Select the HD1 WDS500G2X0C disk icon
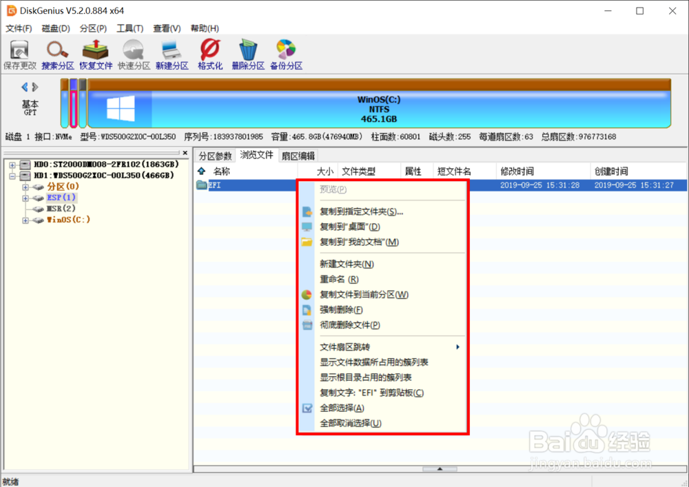Screen dimensions: 689x487 (x=25, y=176)
